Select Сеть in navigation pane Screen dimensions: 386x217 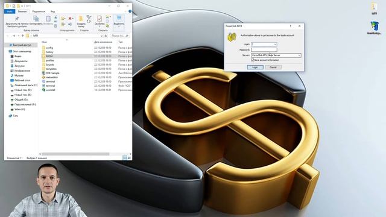13,116
